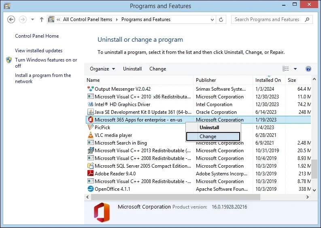
Task: Go back with the back arrow
Action: pyautogui.click(x=11, y=20)
